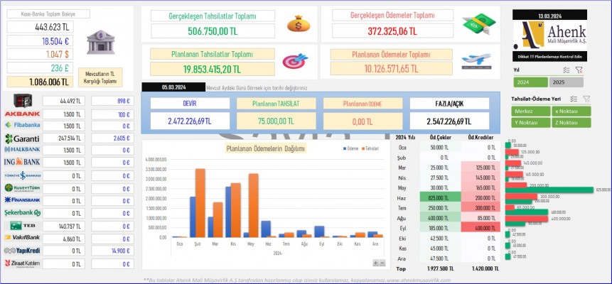The width and height of the screenshot is (612, 284).
Task: Toggle multi-select on Tahsilat-Ödeme Yeri slicer
Action: (574, 99)
